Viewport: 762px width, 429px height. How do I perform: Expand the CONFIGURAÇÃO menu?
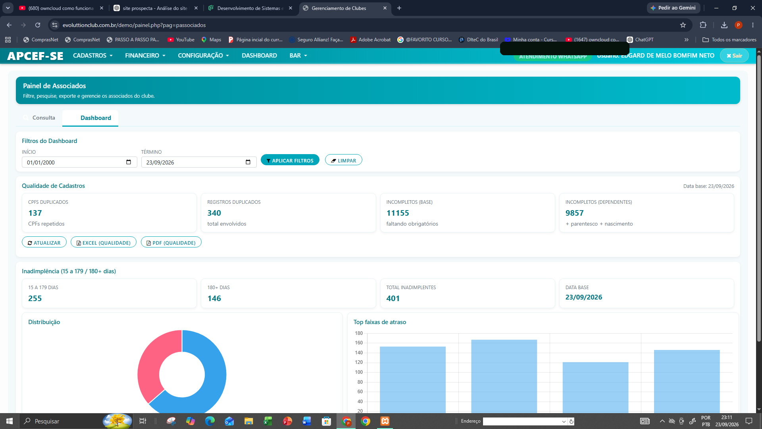click(x=204, y=56)
